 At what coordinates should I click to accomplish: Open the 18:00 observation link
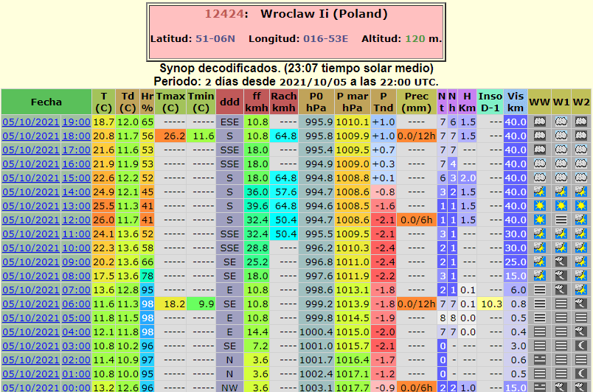(x=77, y=136)
